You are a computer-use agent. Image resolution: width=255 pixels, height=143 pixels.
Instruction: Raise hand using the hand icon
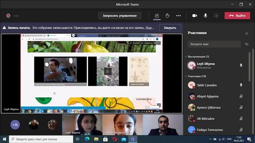click(x=168, y=16)
